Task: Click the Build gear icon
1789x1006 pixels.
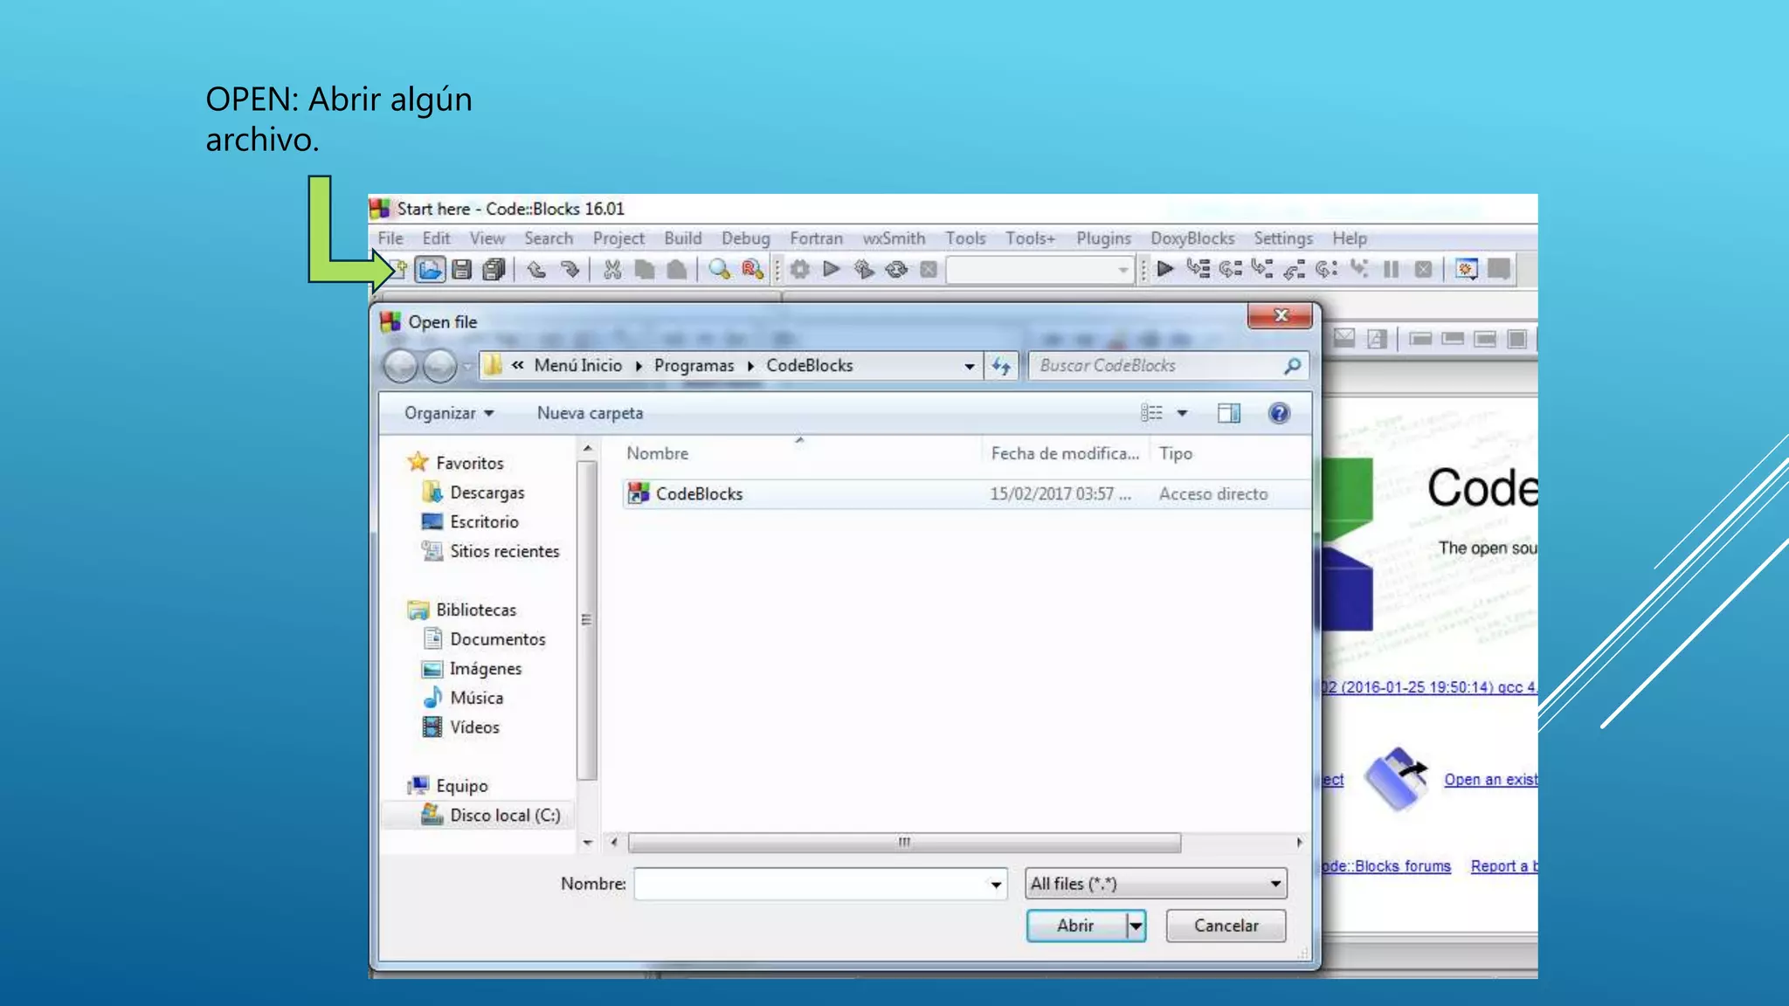Action: 799,270
